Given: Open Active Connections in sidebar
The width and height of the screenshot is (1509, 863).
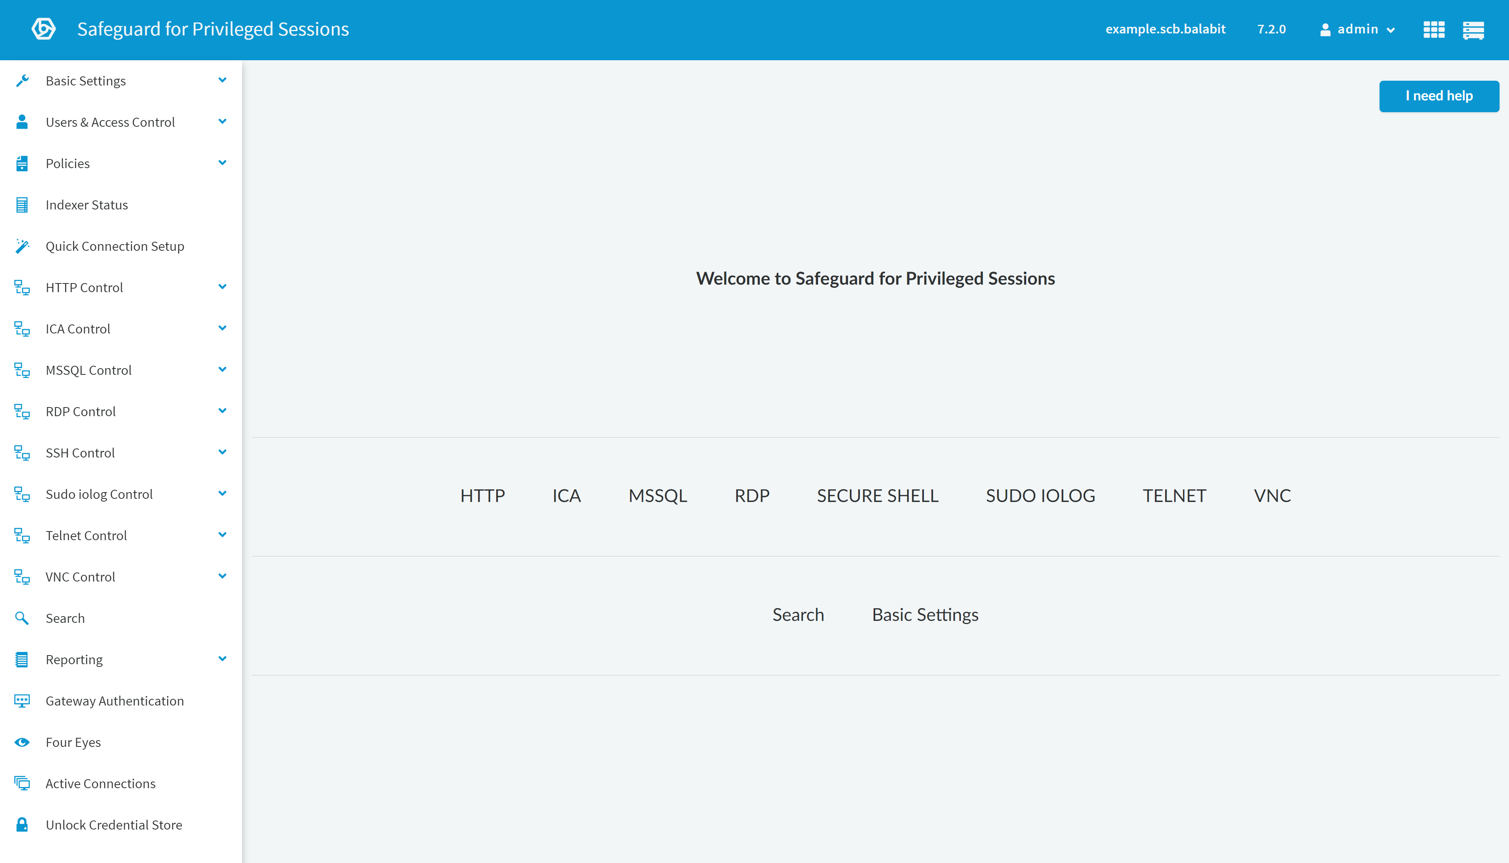Looking at the screenshot, I should pyautogui.click(x=121, y=783).
